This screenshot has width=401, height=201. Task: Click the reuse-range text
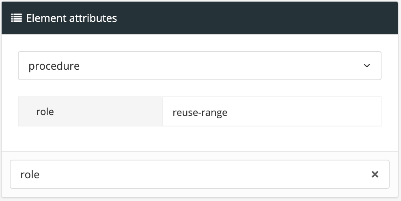point(200,112)
